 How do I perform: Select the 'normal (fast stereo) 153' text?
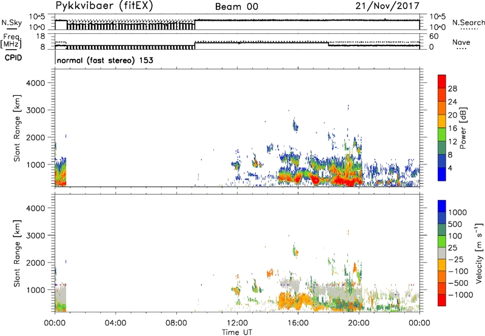pyautogui.click(x=105, y=60)
